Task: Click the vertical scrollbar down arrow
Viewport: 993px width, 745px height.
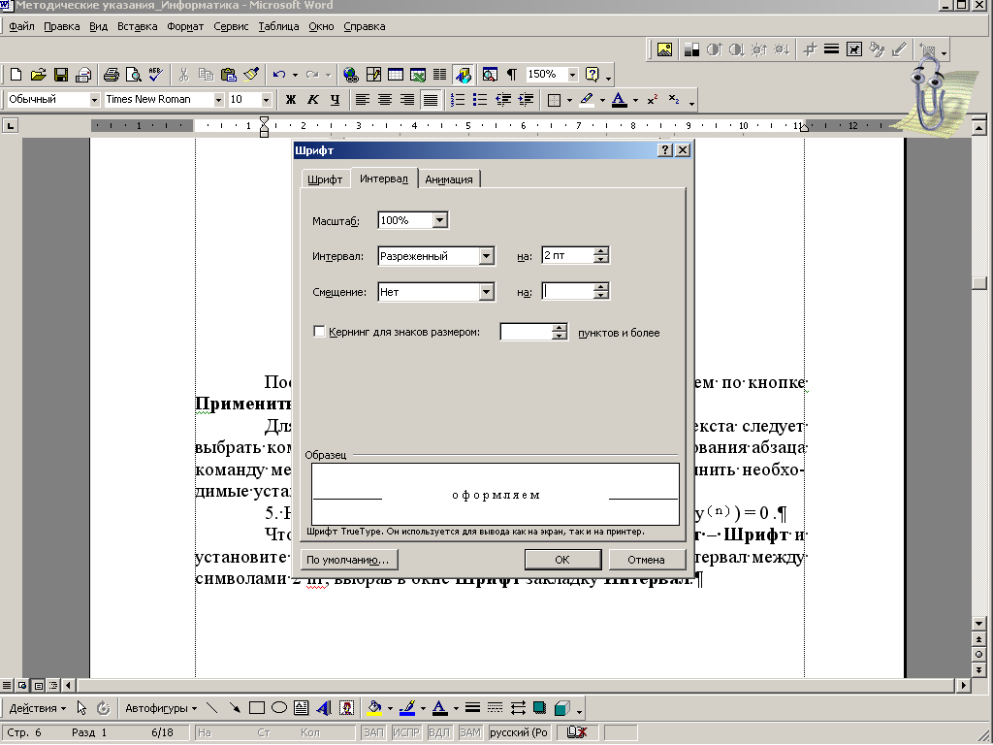Action: pyautogui.click(x=979, y=624)
